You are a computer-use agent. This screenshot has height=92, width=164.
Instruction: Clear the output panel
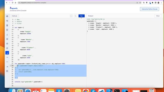click(158, 16)
